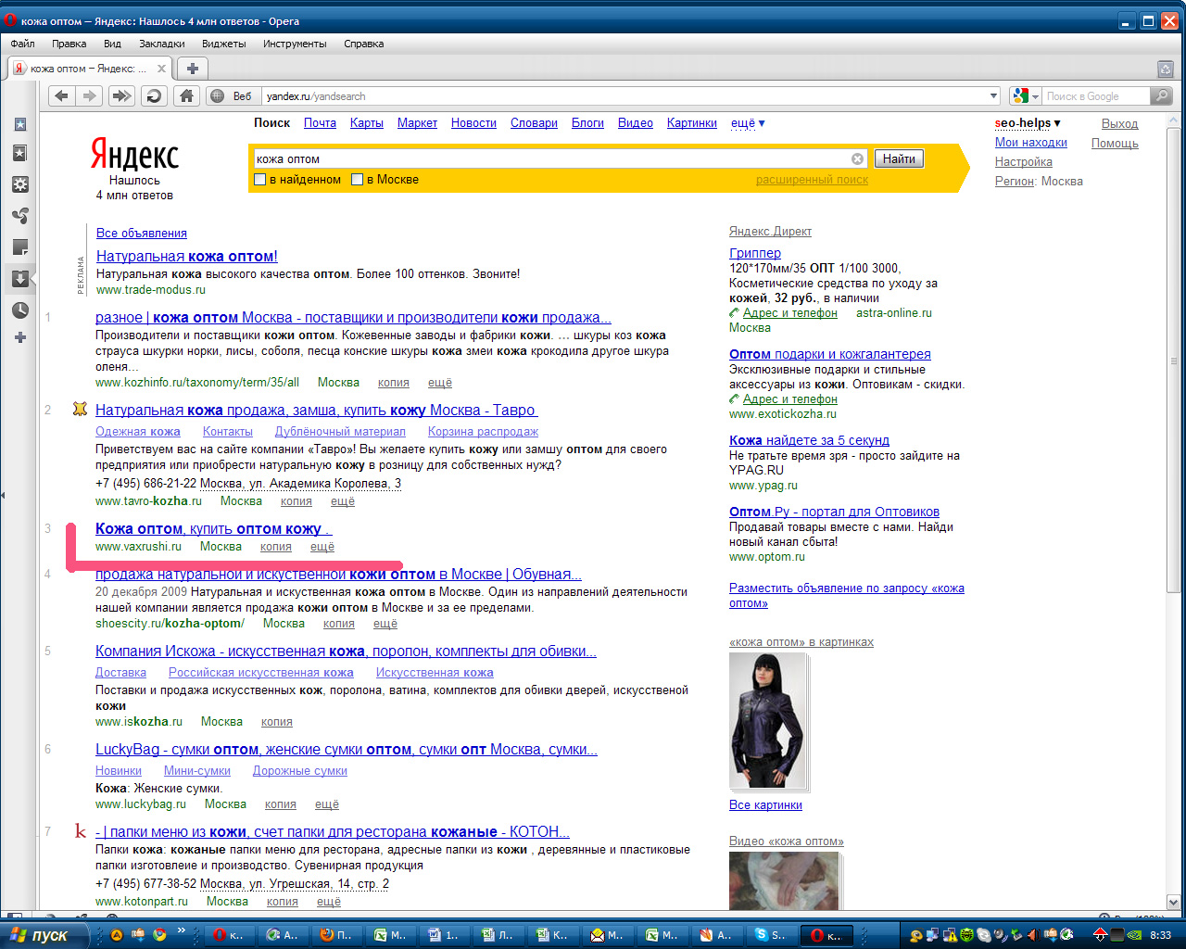Click the Tavro result favicon
Screen dimensions: 1186x949
[x=81, y=409]
